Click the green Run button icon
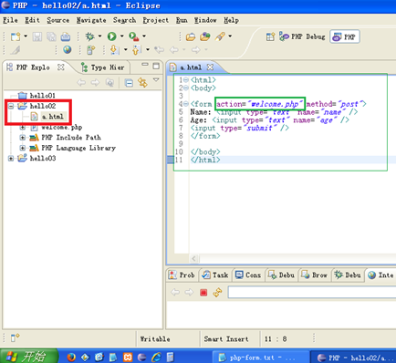396x363 pixels. point(111,36)
